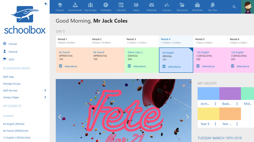
Task: Open 12A English class in Period 6
Action: point(237,52)
